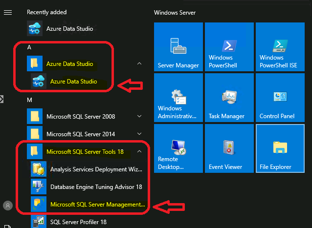Viewport: 312px width, 228px height.
Task: Open Microsoft SQL Server 2014 folder icon
Action: click(x=35, y=133)
